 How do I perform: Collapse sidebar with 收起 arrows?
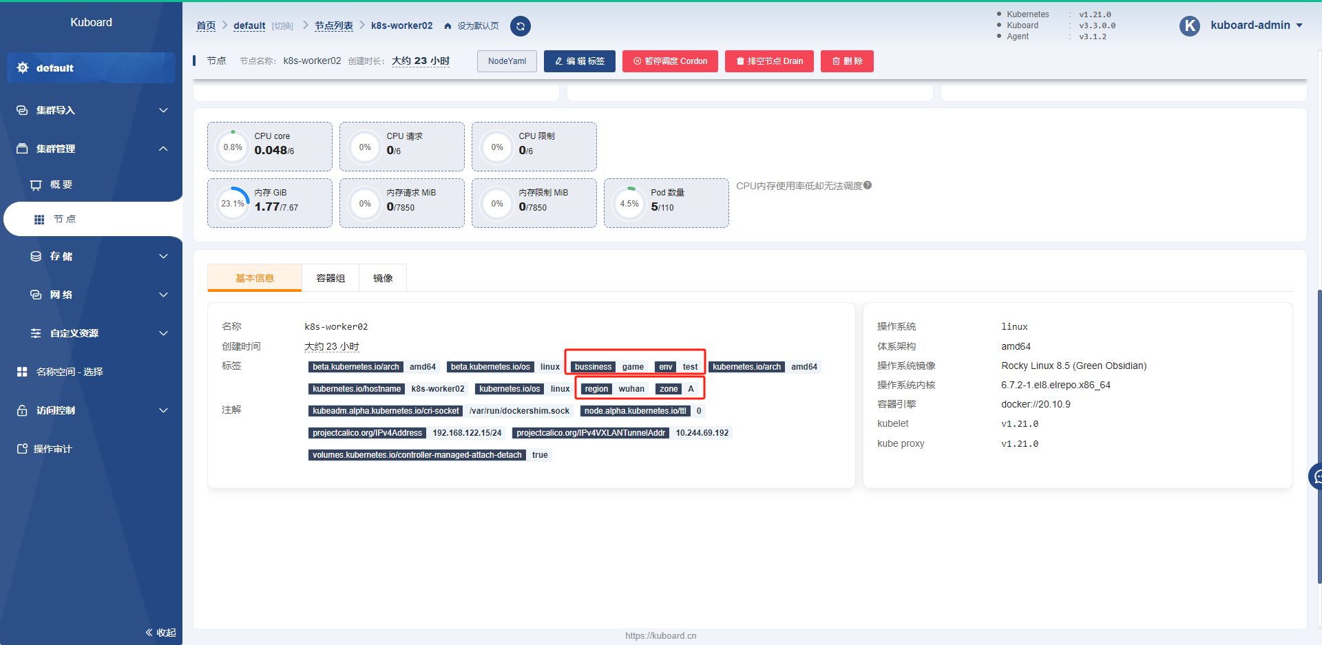[160, 633]
